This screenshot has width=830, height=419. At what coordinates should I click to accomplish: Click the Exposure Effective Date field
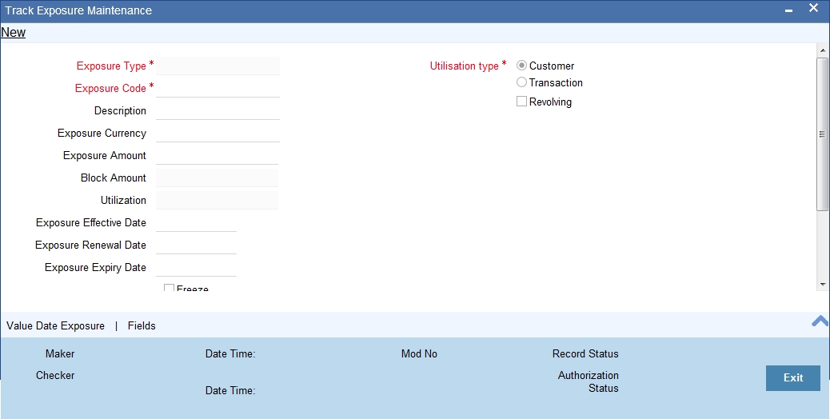pyautogui.click(x=197, y=222)
